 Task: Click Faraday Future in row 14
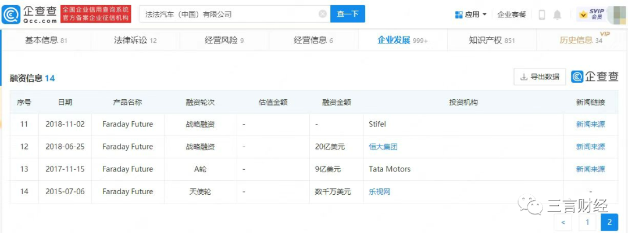click(x=127, y=192)
